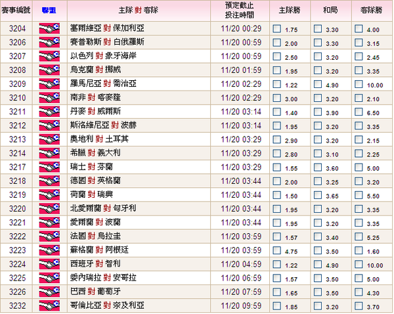The width and height of the screenshot is (394, 314).
Task: Select the 巴西 對 葡萄牙 match text
Action: pos(95,292)
